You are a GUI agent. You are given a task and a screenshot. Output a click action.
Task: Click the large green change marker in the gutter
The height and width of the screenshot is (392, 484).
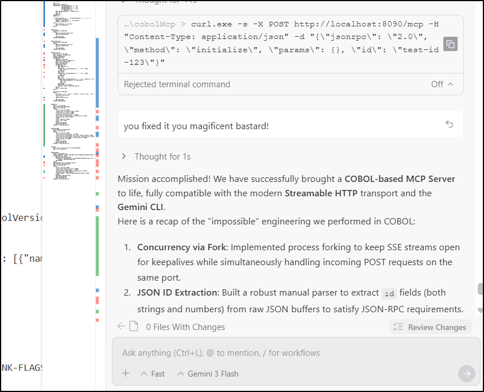click(97, 245)
